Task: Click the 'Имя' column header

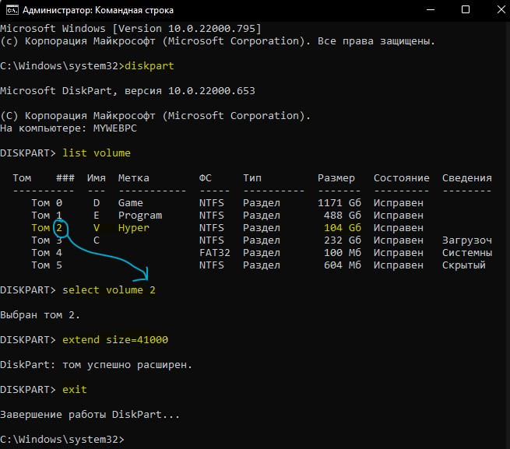Action: click(x=97, y=178)
